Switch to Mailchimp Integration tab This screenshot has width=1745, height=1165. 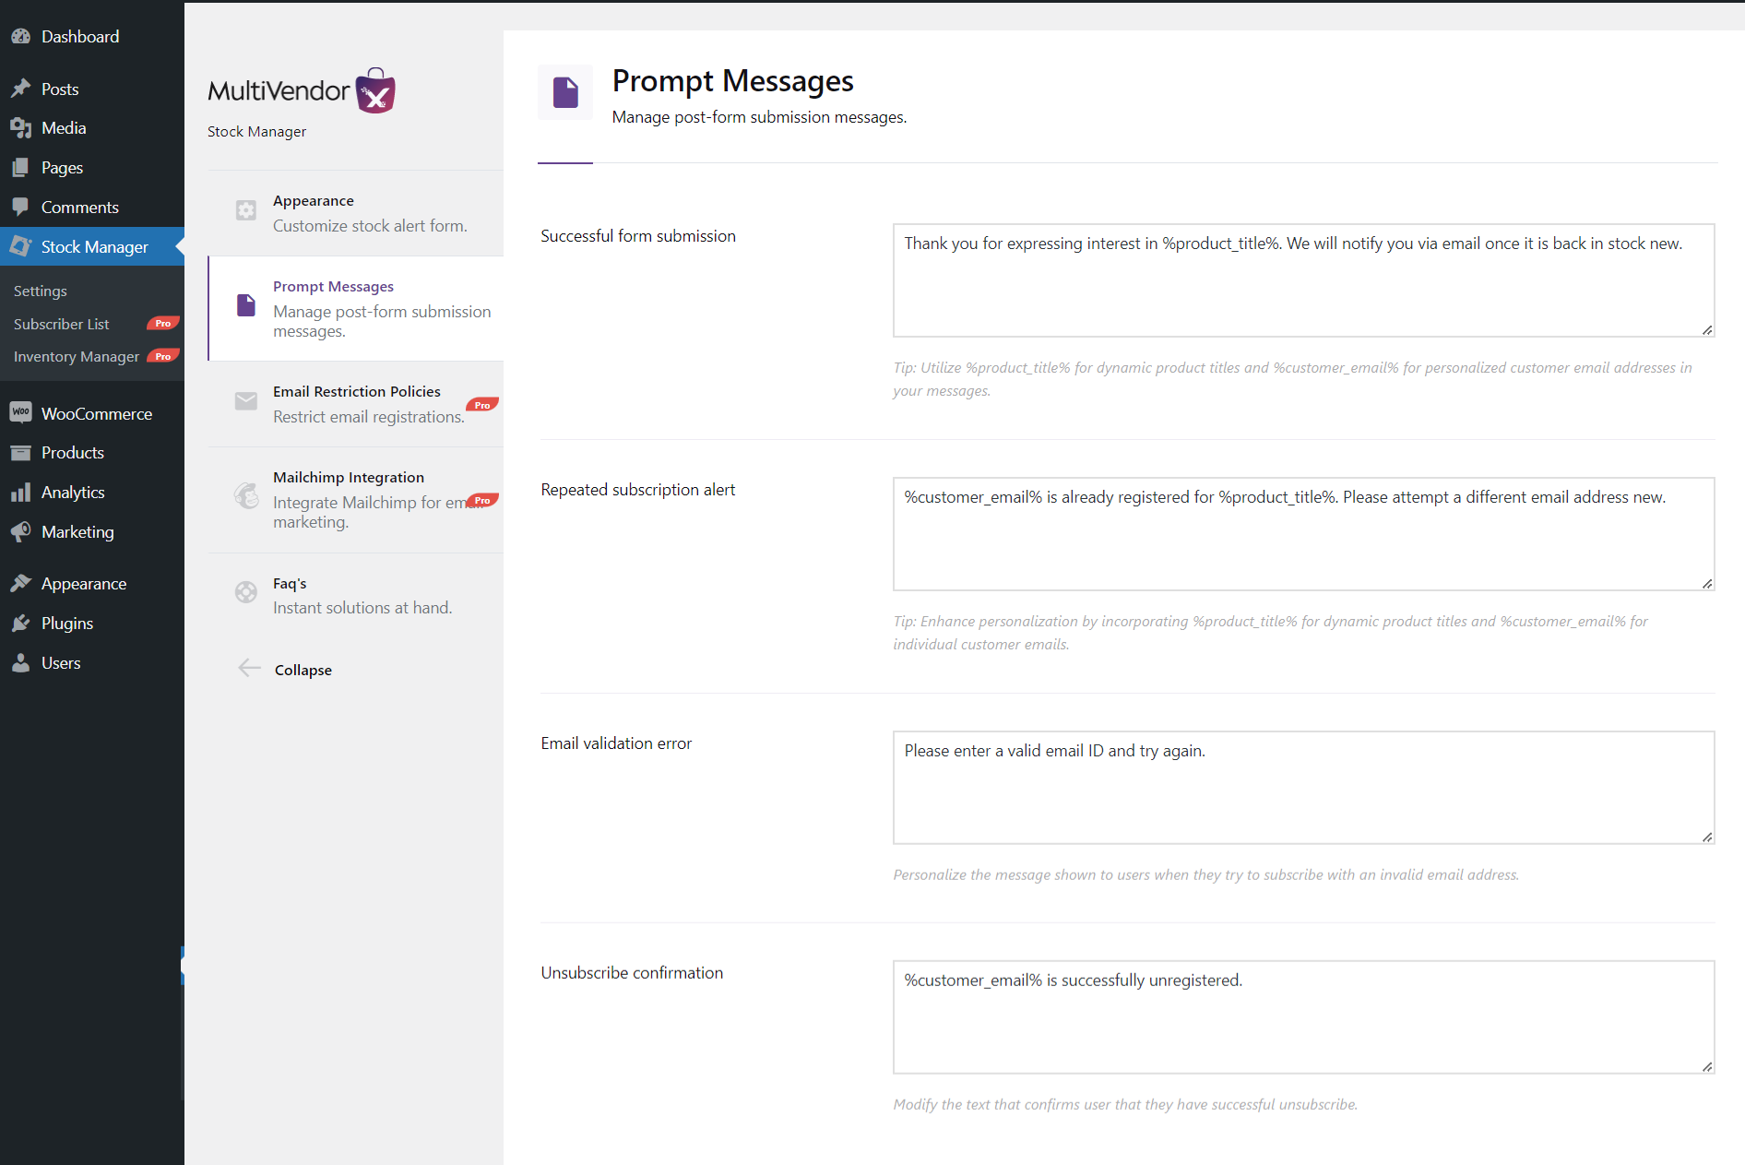[356, 499]
